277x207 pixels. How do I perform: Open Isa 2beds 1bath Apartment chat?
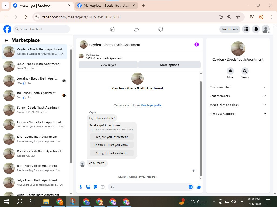[34, 95]
